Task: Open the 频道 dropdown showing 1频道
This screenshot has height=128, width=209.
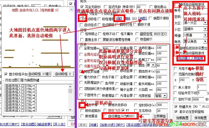Action: 205,35
